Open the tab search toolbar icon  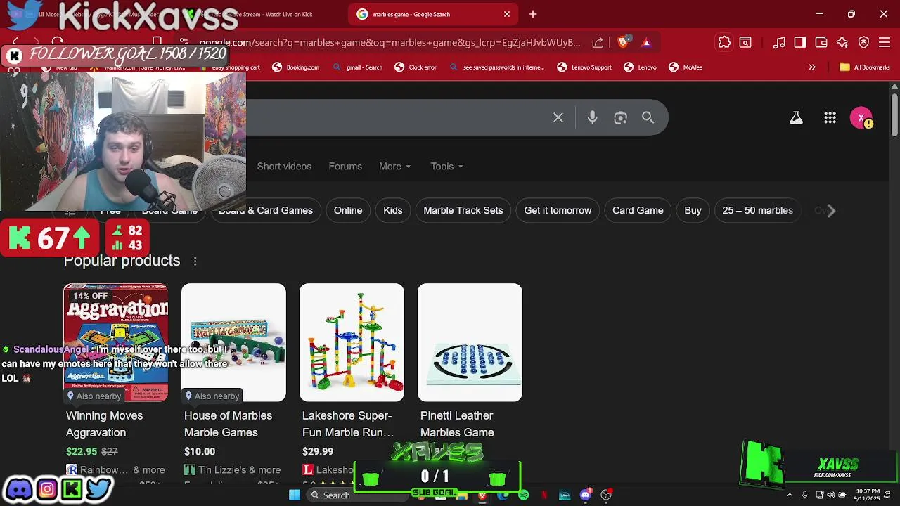745,42
